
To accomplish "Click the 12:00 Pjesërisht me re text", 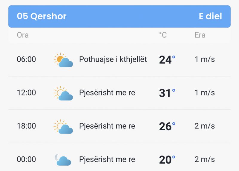I will point(107,93).
